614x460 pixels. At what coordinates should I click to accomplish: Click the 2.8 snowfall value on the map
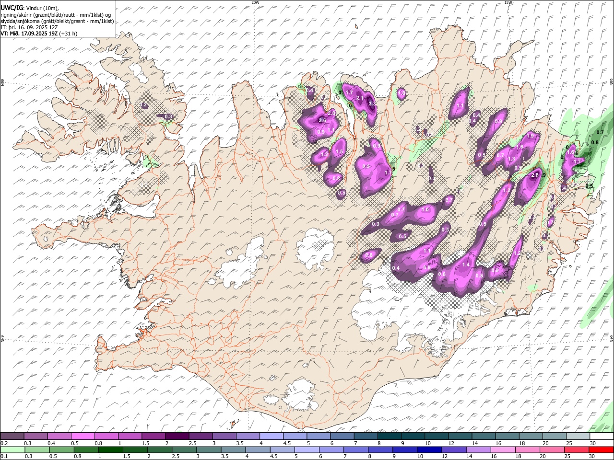(x=535, y=176)
